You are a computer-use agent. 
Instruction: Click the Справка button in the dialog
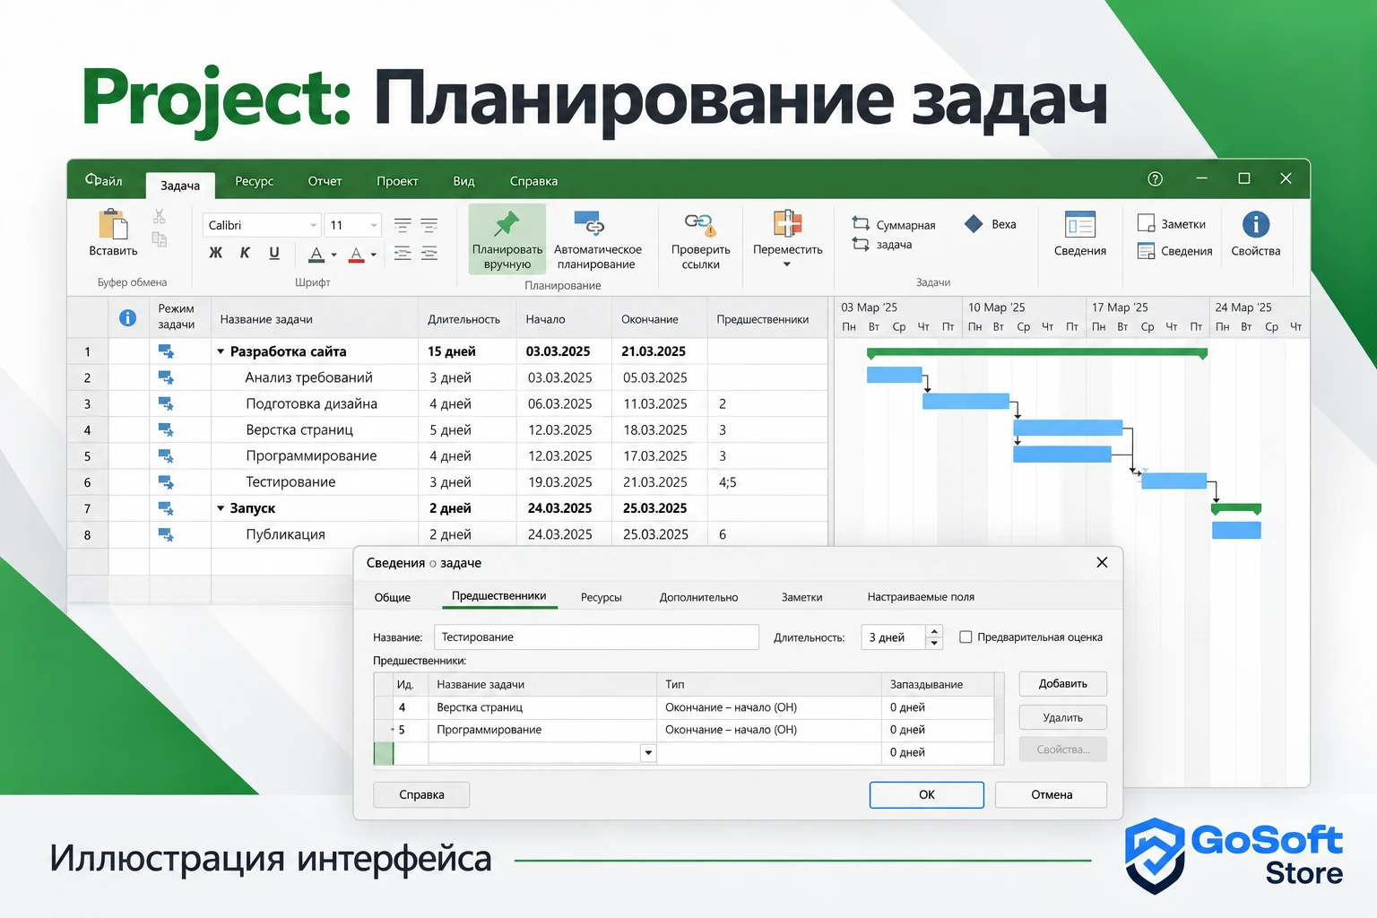pyautogui.click(x=421, y=795)
